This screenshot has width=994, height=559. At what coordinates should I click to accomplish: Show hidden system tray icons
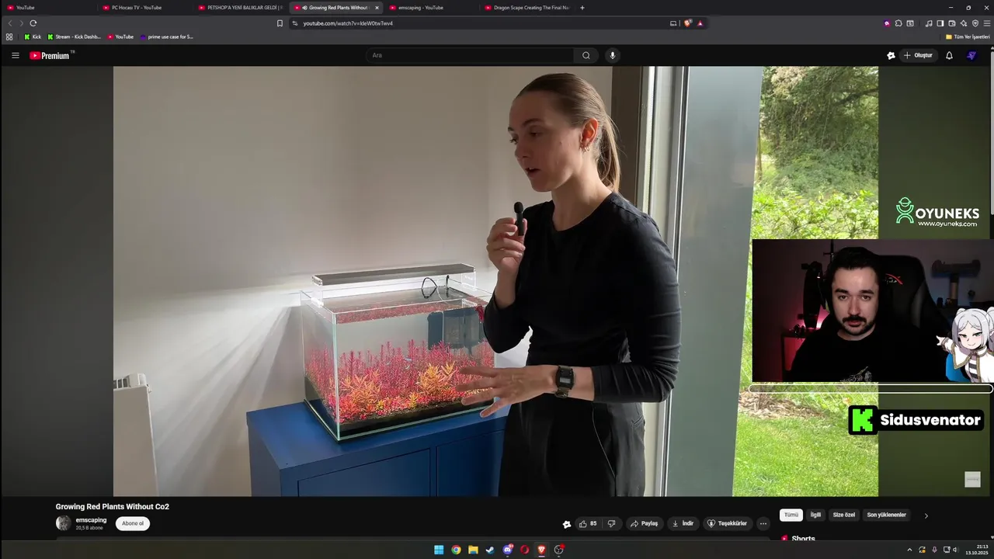[x=909, y=550]
